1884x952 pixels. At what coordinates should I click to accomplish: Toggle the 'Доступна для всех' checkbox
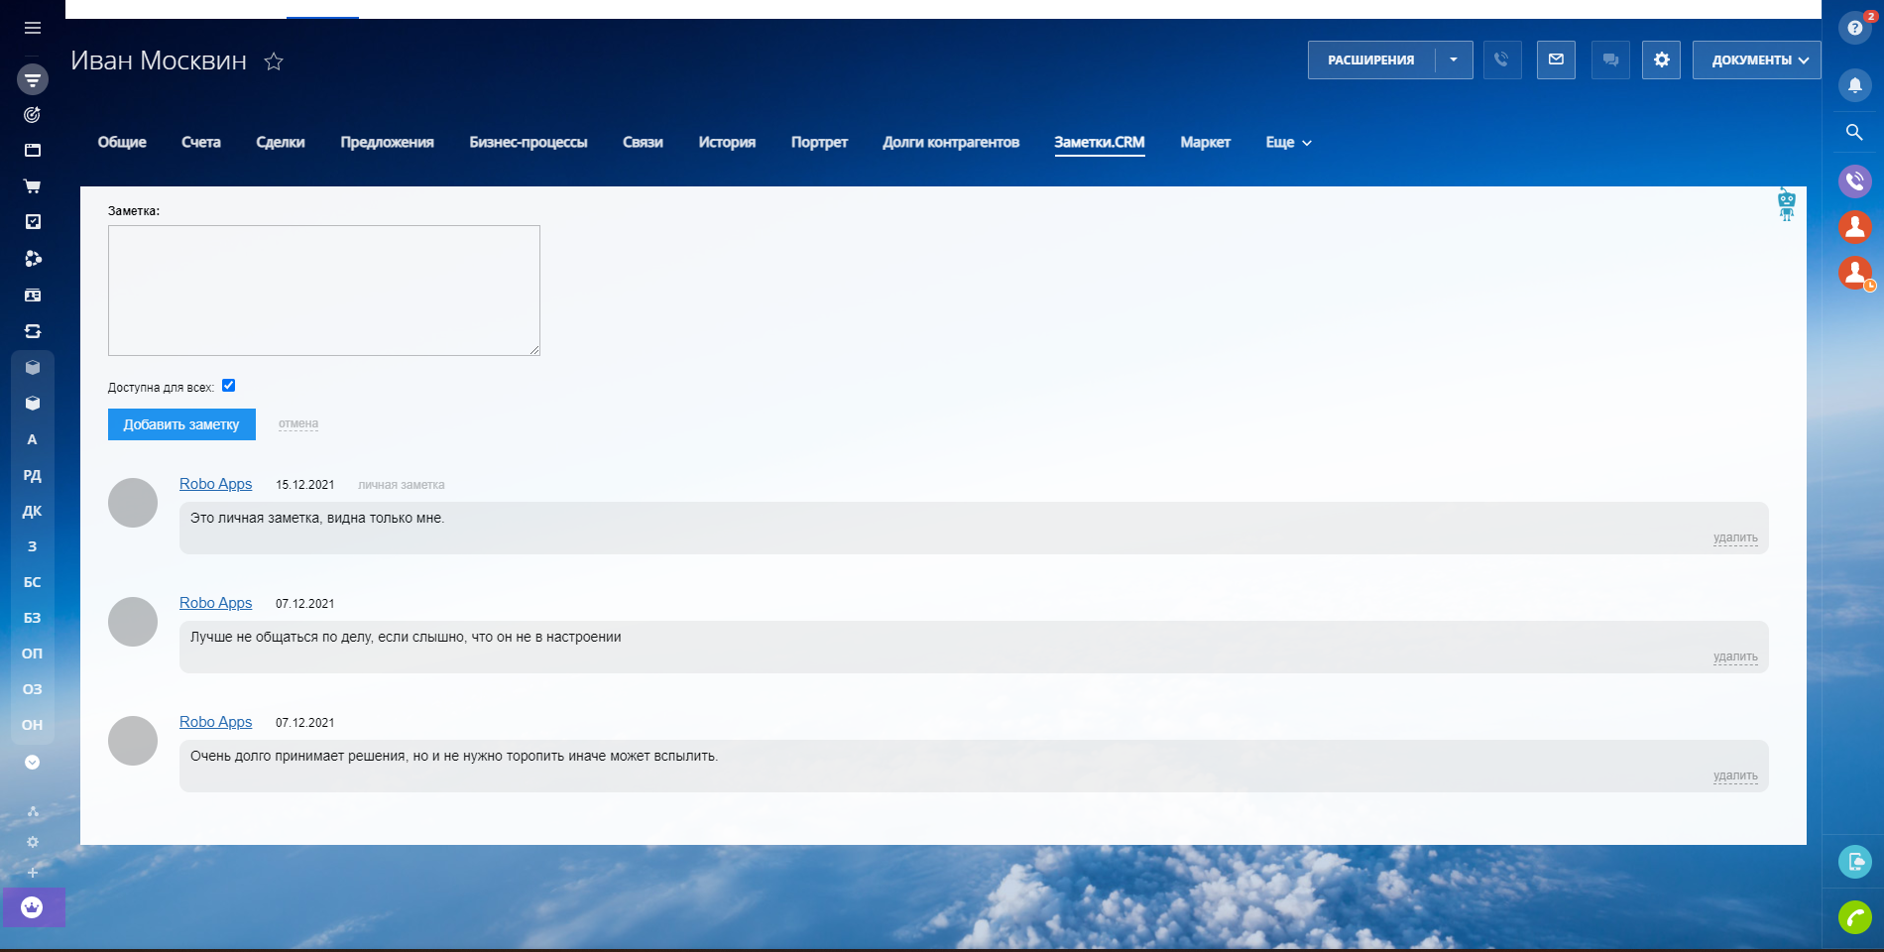point(229,386)
